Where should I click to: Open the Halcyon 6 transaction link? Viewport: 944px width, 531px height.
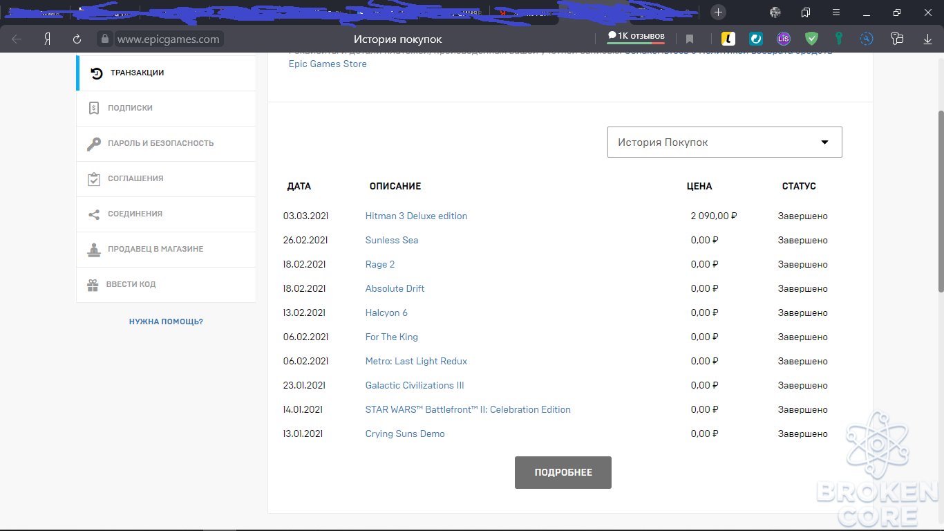[x=386, y=313]
